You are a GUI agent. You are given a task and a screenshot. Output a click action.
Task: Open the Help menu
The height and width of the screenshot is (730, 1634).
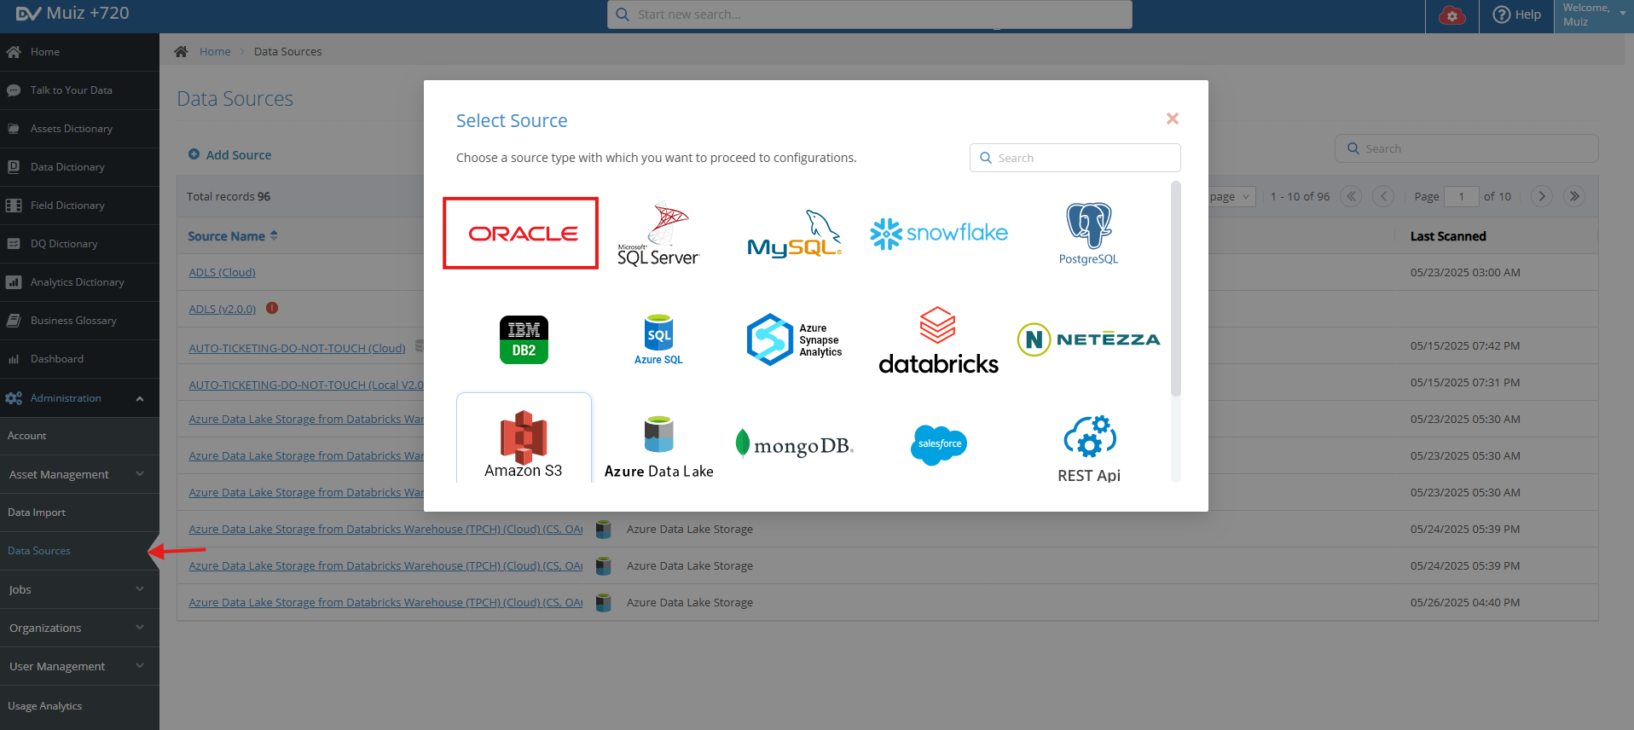tap(1517, 14)
